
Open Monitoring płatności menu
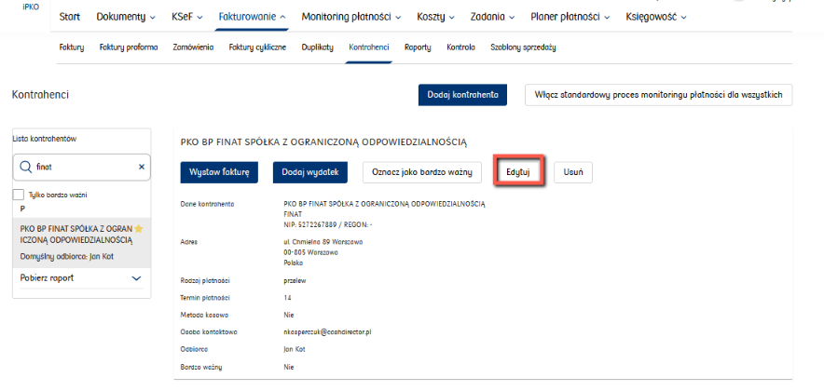[x=351, y=17]
